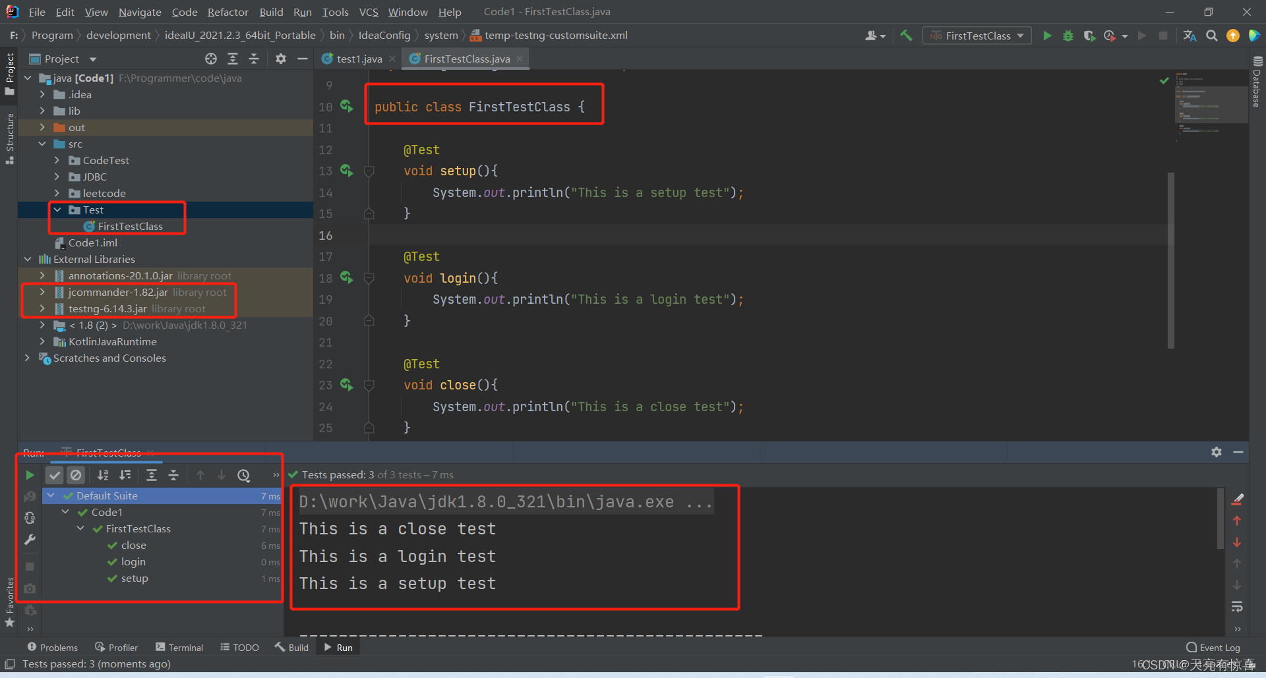This screenshot has height=678, width=1266.
Task: Expand Scratches and Consoles node
Action: (28, 358)
